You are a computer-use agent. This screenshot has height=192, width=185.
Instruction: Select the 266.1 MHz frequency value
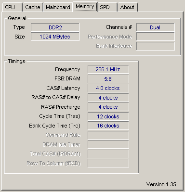108,69
